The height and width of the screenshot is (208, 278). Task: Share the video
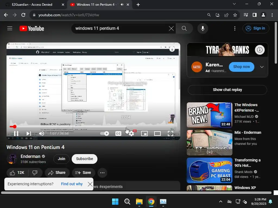click(57, 173)
